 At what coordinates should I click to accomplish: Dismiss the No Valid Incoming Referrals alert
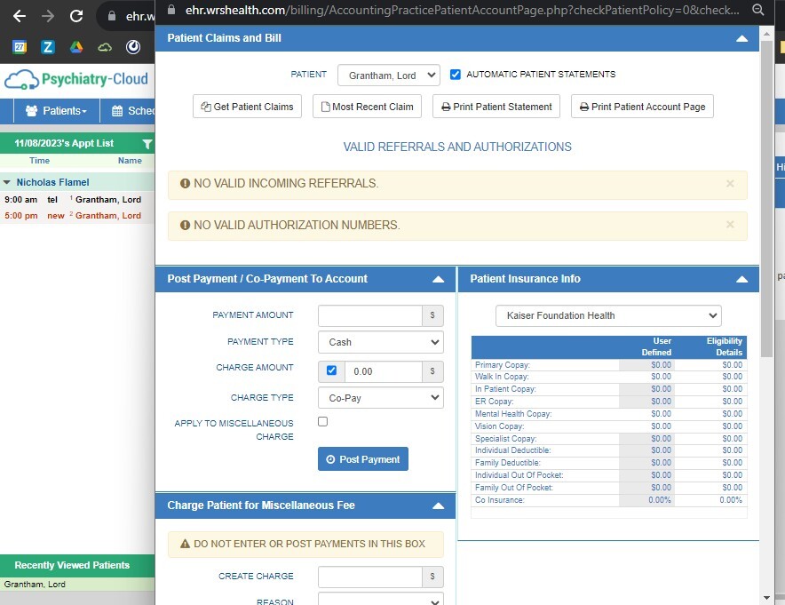click(730, 184)
